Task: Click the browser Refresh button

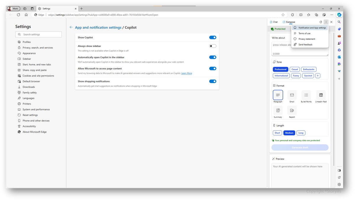Action: click(18, 15)
